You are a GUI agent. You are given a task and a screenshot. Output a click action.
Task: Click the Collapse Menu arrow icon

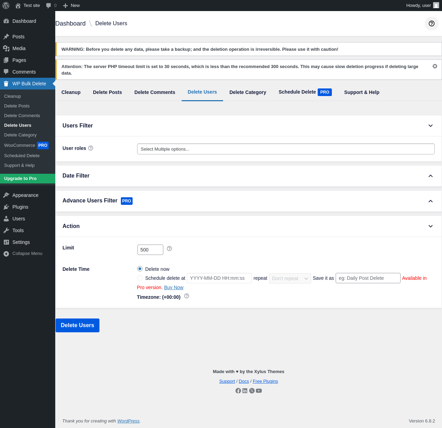pyautogui.click(x=6, y=254)
